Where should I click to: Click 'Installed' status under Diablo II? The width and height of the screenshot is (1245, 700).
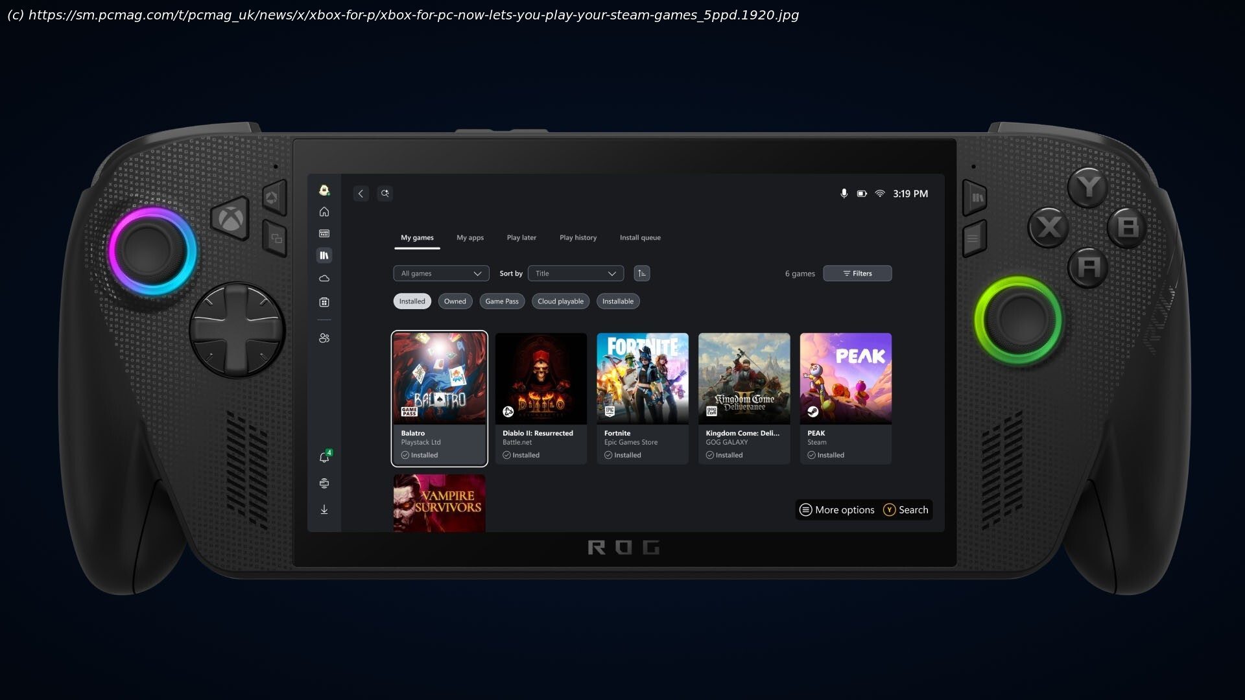coord(521,456)
